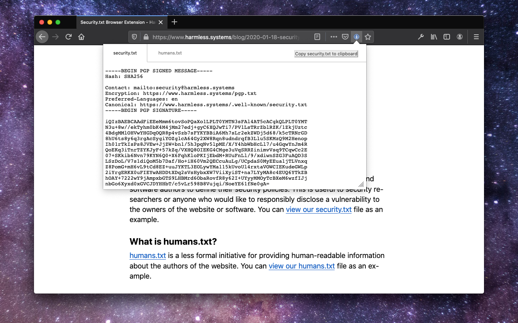Open Firefox account menu
Image resolution: width=518 pixels, height=323 pixels.
pyautogui.click(x=460, y=37)
